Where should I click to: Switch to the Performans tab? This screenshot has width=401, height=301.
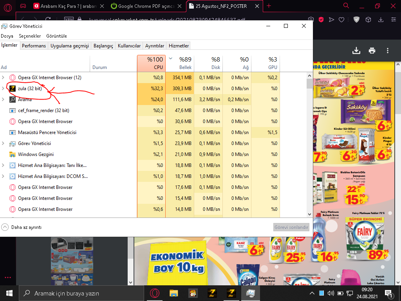[34, 46]
